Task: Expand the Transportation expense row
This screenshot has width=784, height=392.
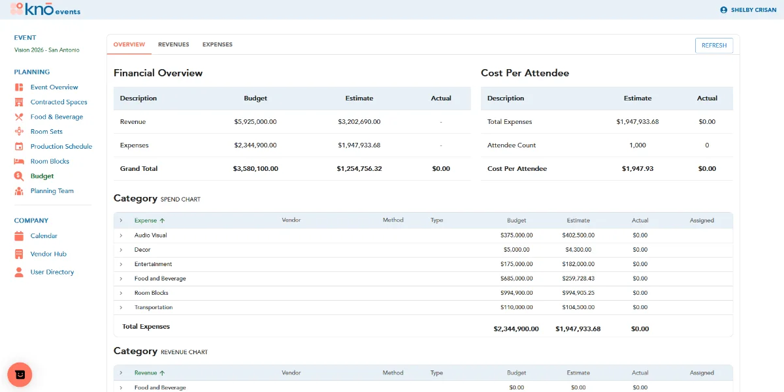Action: (121, 307)
